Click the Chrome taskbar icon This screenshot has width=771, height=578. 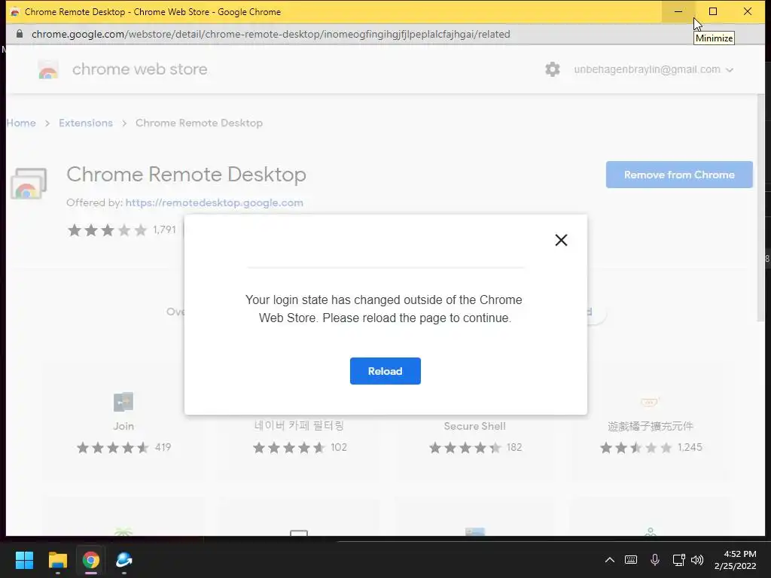click(x=90, y=560)
